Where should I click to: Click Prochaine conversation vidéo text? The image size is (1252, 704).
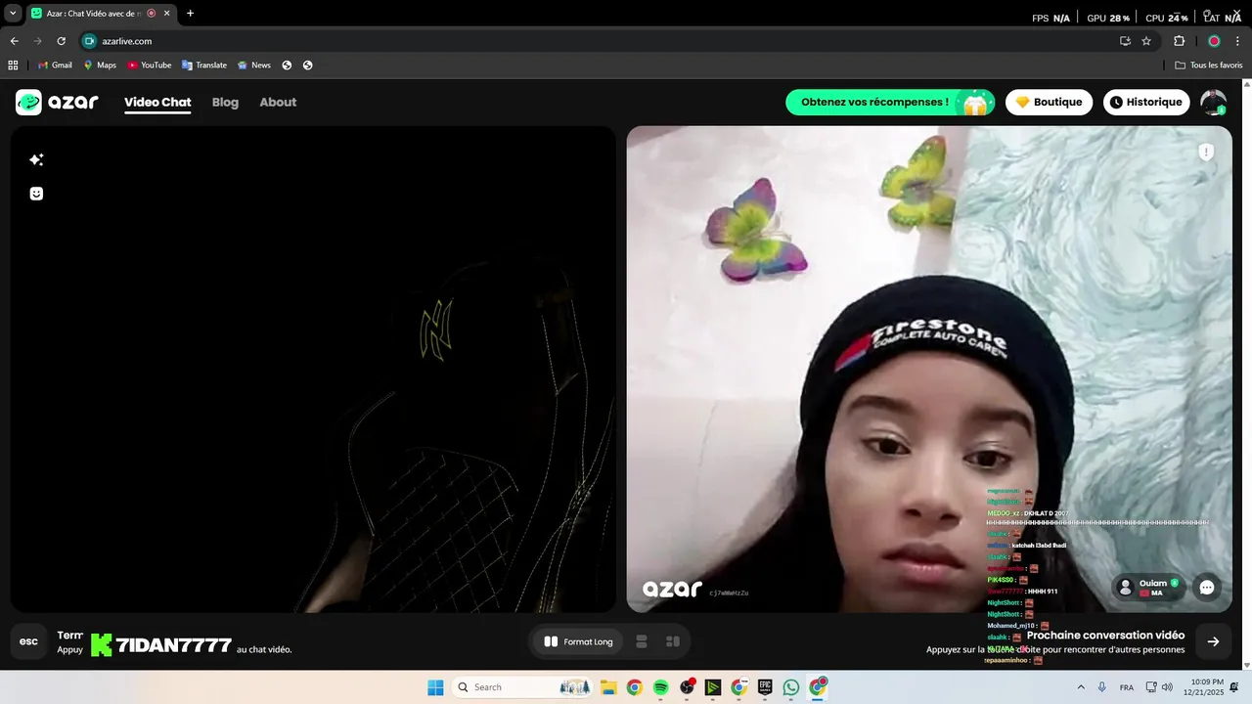click(1105, 636)
